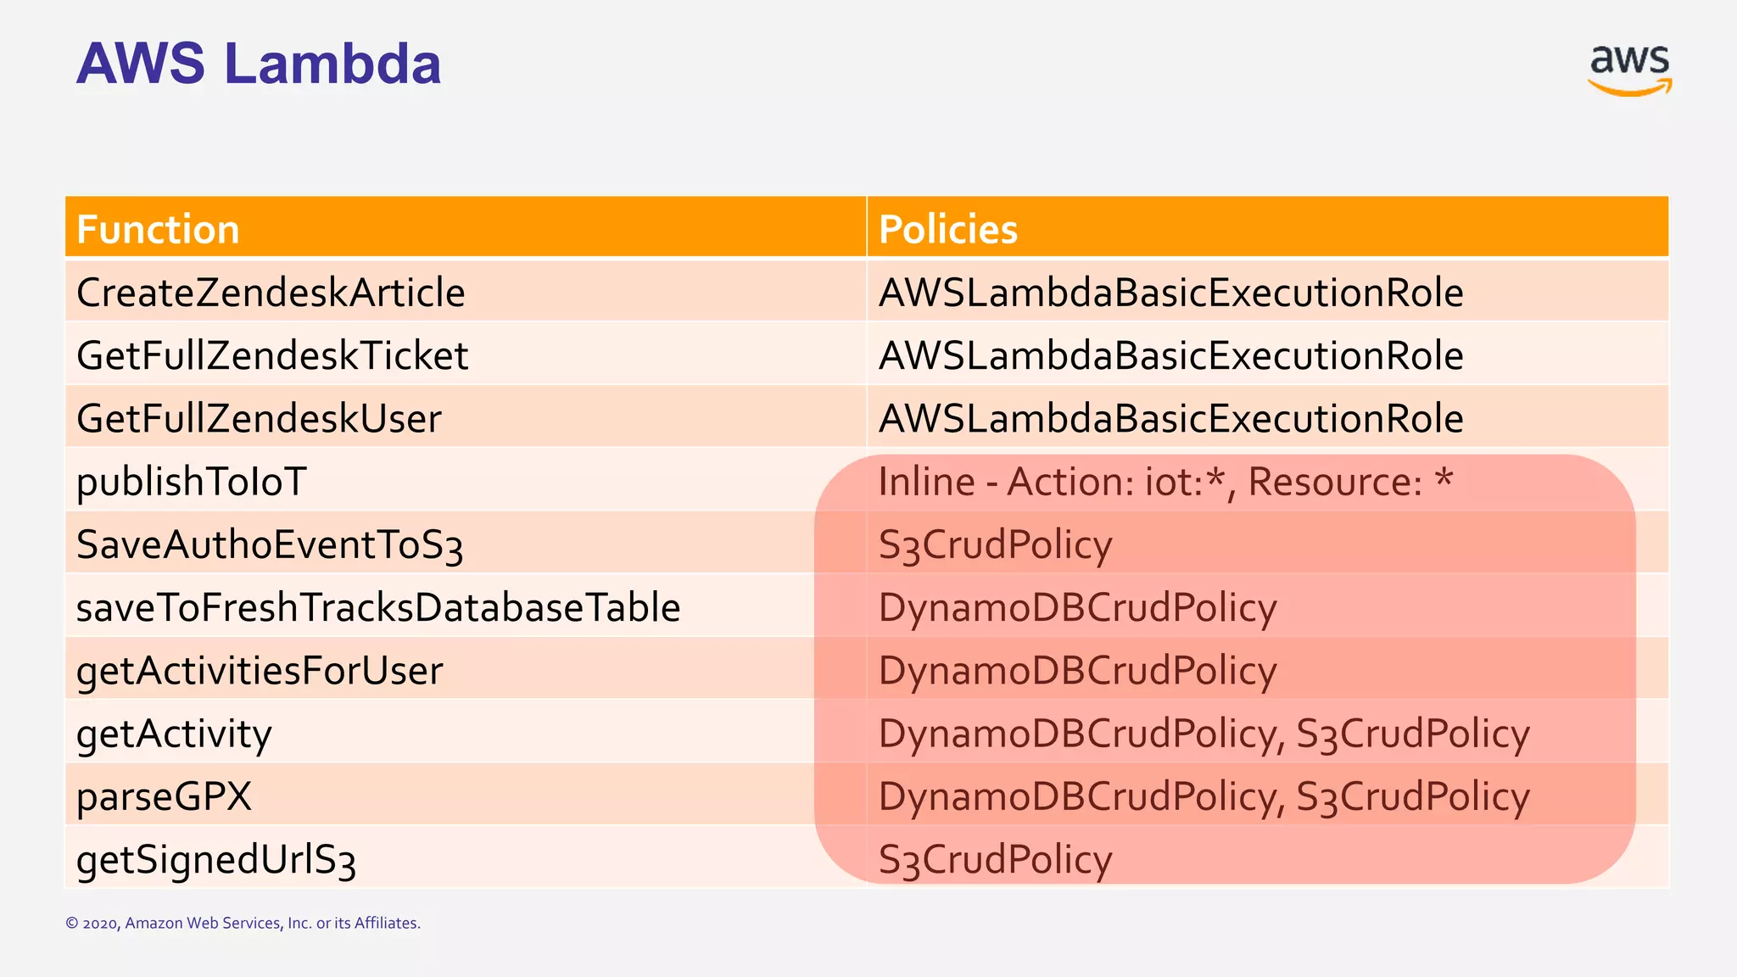
Task: Click the publishToIoT function cell
Action: click(191, 481)
